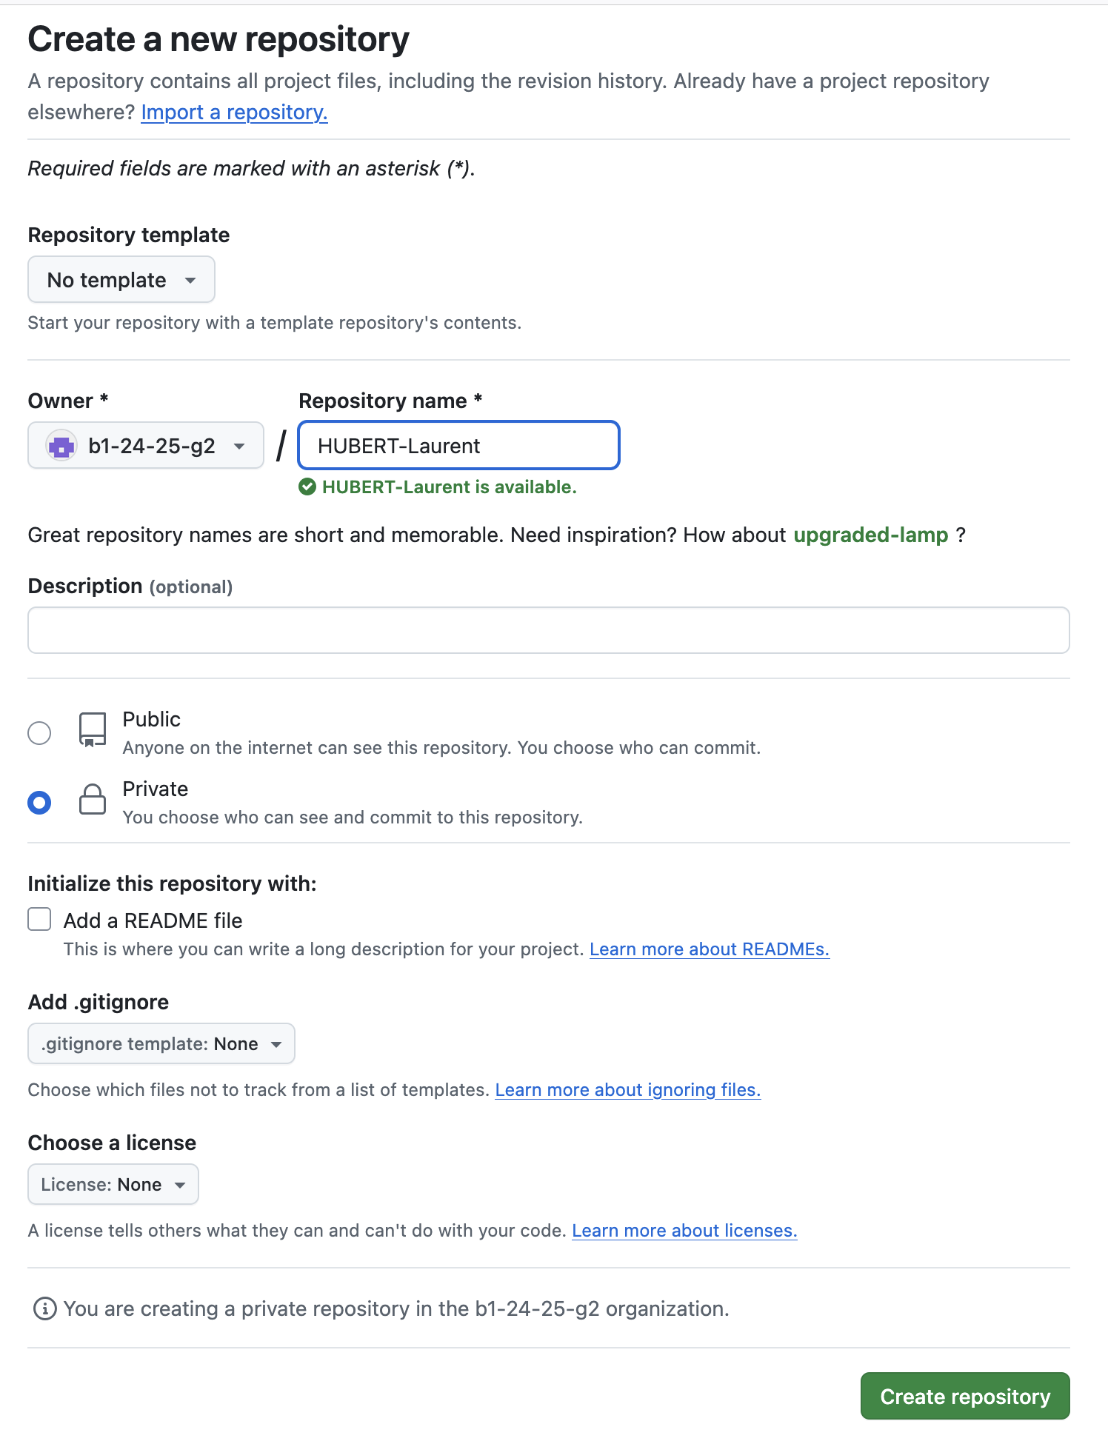Open Learn more about licenses link
Image resolution: width=1108 pixels, height=1444 pixels.
click(684, 1231)
